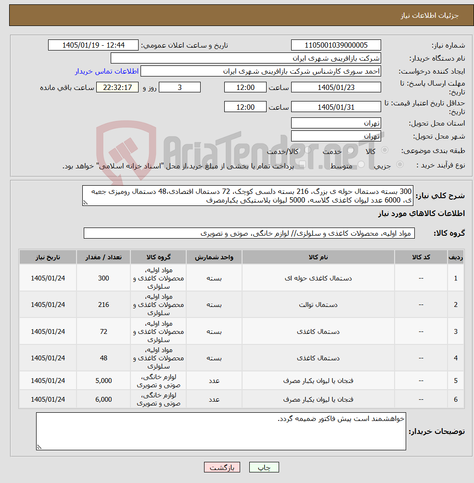The width and height of the screenshot is (474, 483).
Task: Click the quantity cell 72
Action: (103, 331)
